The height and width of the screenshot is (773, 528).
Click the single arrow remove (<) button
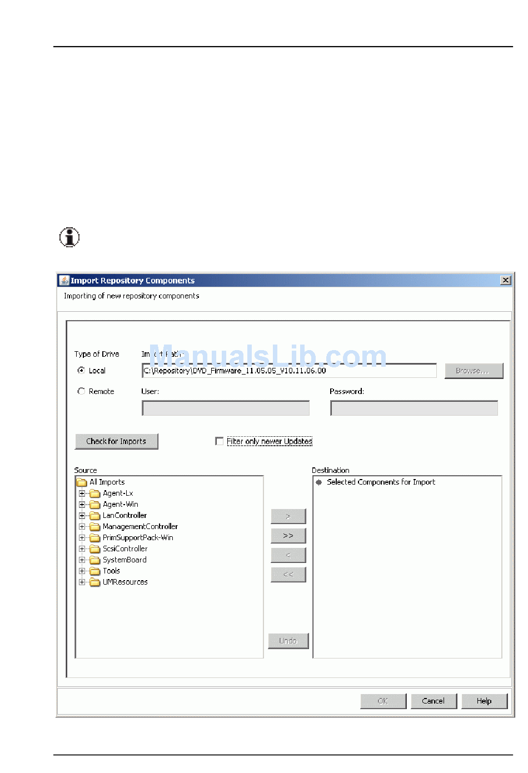(x=288, y=555)
